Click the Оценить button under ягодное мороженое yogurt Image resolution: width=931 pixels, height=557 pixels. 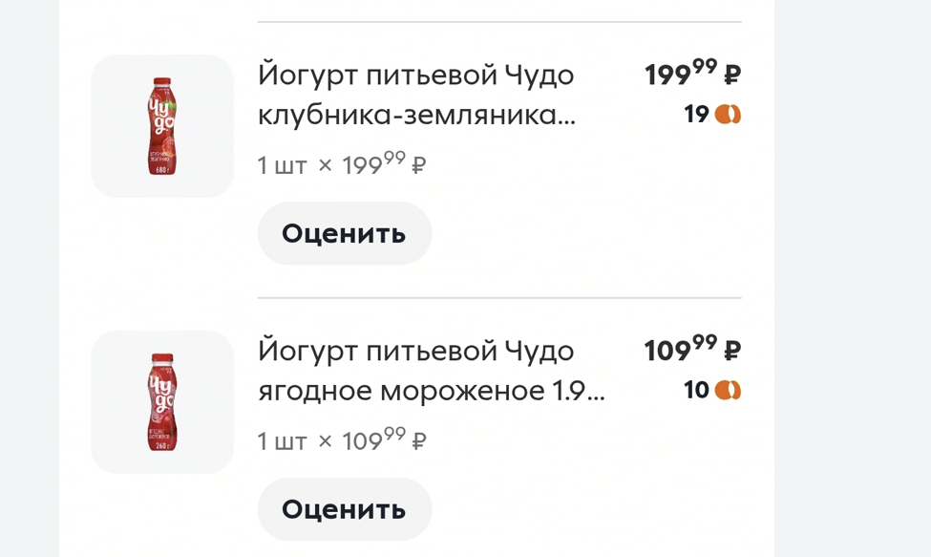point(345,509)
